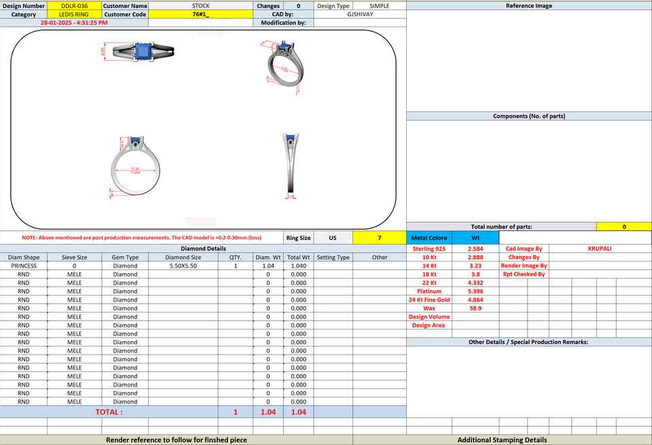Click the GJSHIVAY CAD by cell
This screenshot has width=652, height=445.
click(x=360, y=14)
